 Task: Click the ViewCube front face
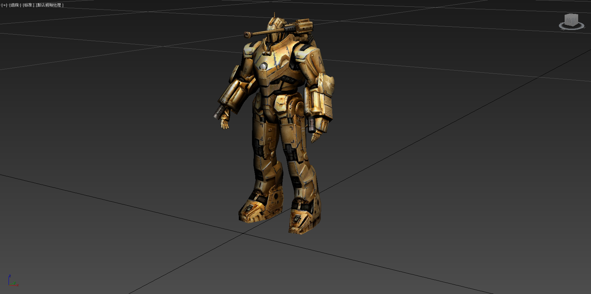pyautogui.click(x=570, y=20)
